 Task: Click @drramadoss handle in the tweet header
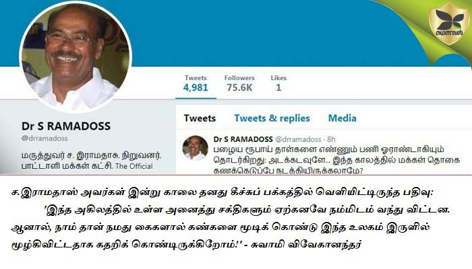pyautogui.click(x=298, y=139)
